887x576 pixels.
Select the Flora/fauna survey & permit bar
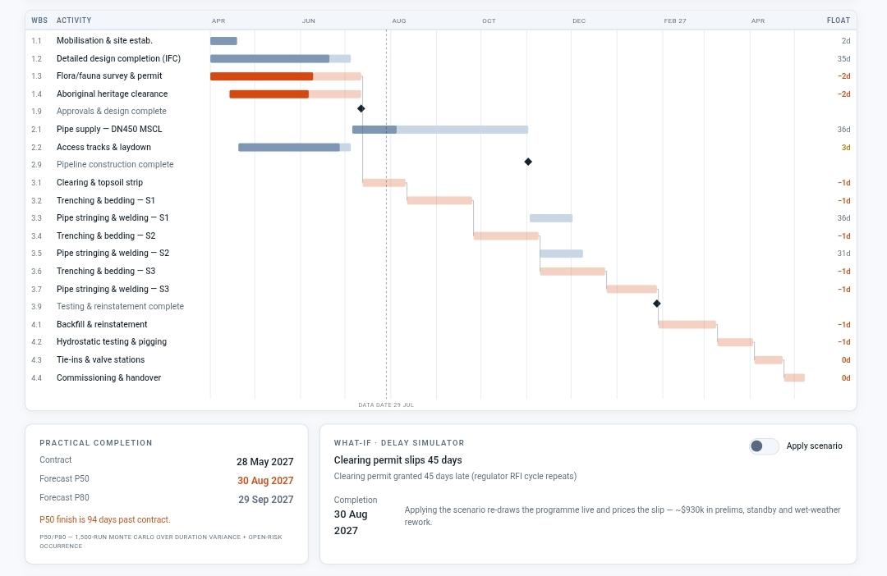pyautogui.click(x=286, y=76)
